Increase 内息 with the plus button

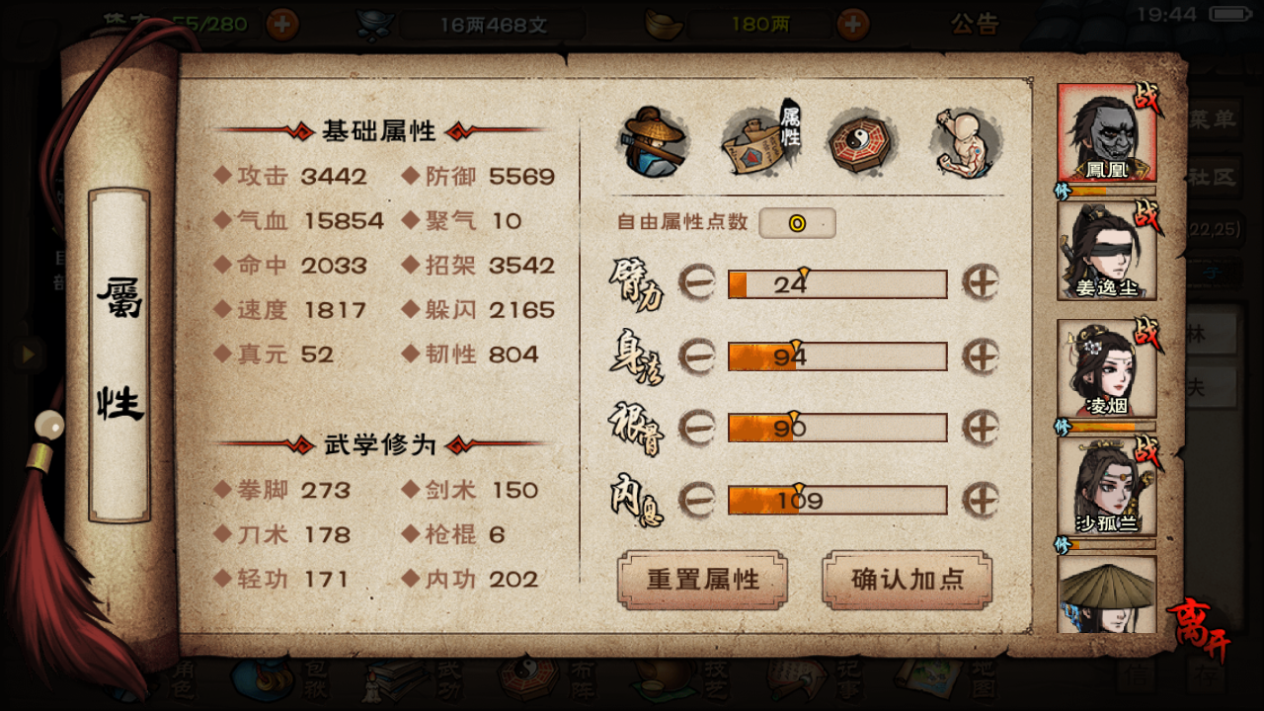(981, 500)
